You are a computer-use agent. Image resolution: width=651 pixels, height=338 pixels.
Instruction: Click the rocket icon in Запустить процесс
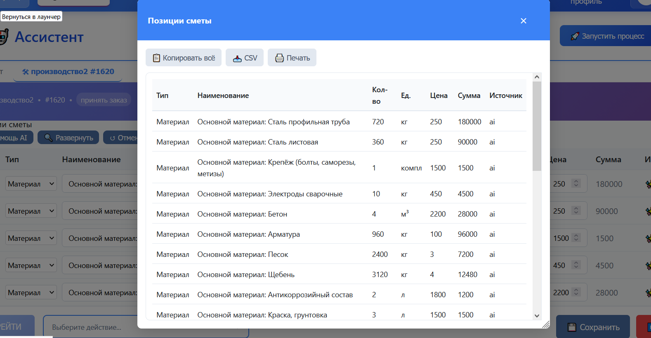click(575, 36)
